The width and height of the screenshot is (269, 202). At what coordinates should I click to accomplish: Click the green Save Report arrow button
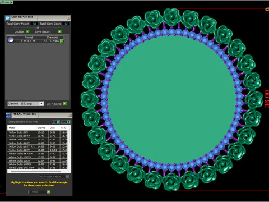coord(60,31)
